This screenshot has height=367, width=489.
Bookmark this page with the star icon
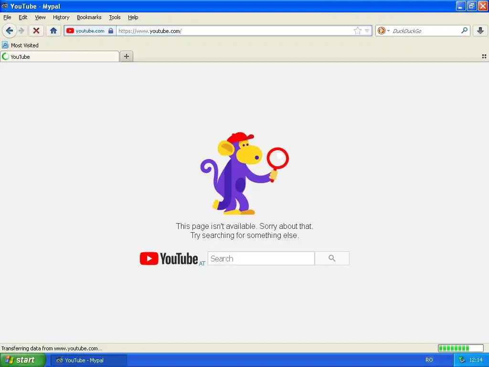click(x=357, y=31)
